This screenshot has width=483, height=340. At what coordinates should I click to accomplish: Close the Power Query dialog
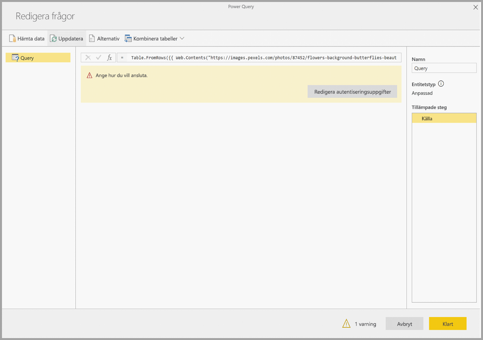(476, 7)
